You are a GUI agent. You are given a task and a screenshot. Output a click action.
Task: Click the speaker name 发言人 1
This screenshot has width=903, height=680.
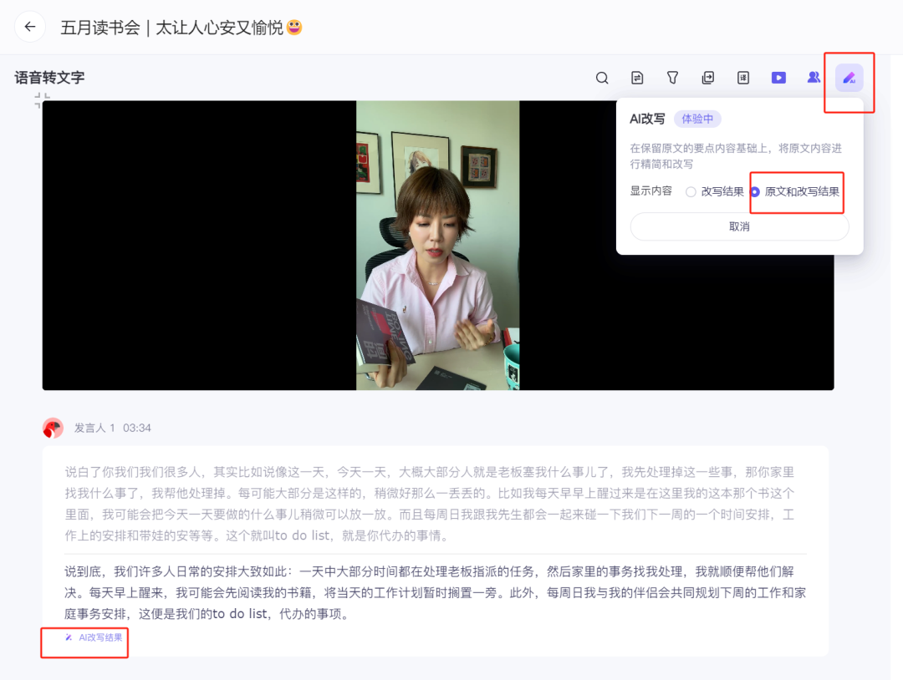94,428
